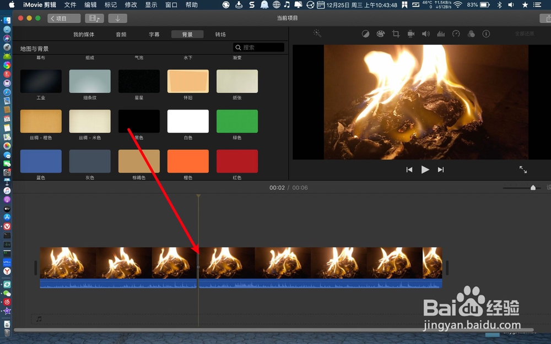
Task: Click the magic wand auto-enhance icon
Action: 317,34
